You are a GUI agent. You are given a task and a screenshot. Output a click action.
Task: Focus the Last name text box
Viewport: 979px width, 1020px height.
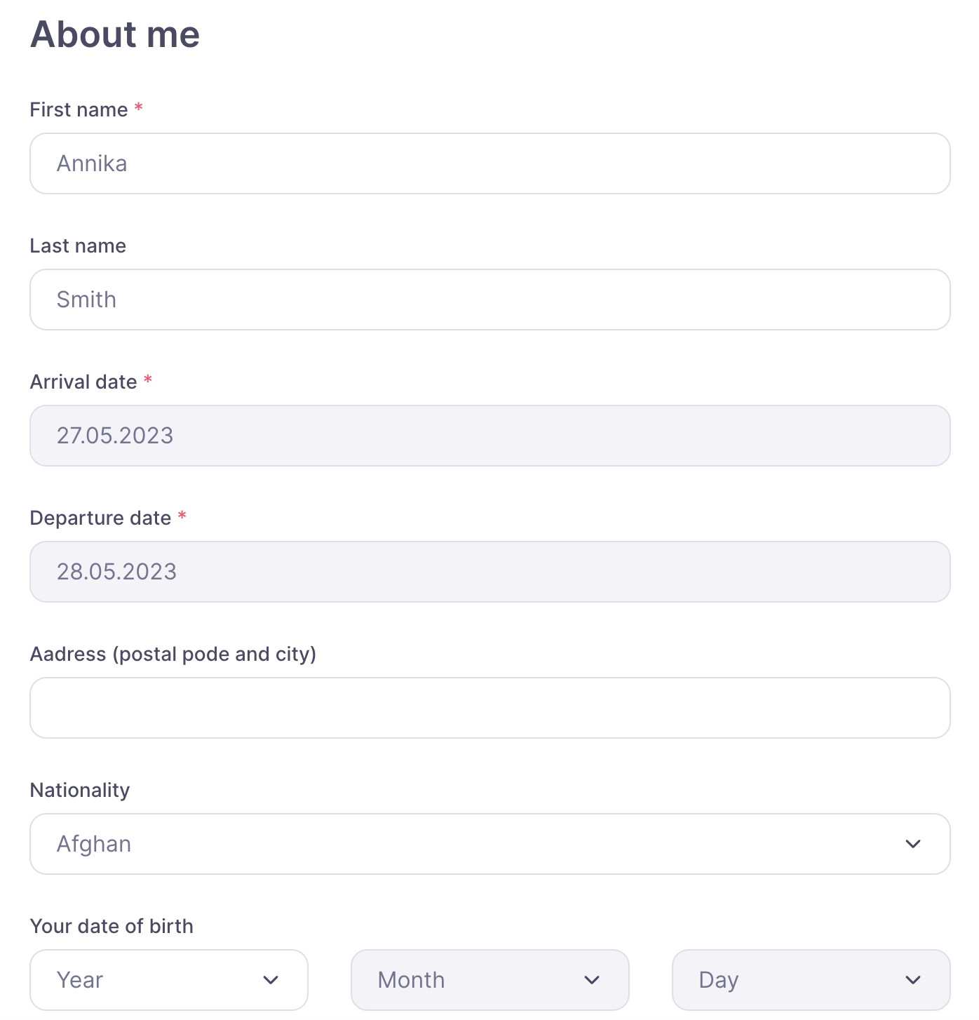489,300
